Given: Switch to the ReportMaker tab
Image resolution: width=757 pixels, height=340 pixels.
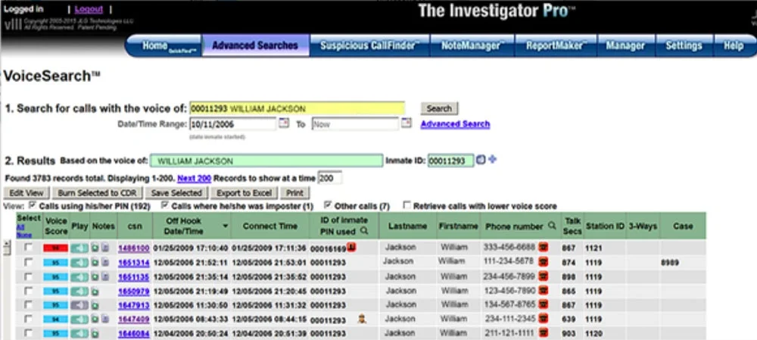Looking at the screenshot, I should [x=556, y=46].
